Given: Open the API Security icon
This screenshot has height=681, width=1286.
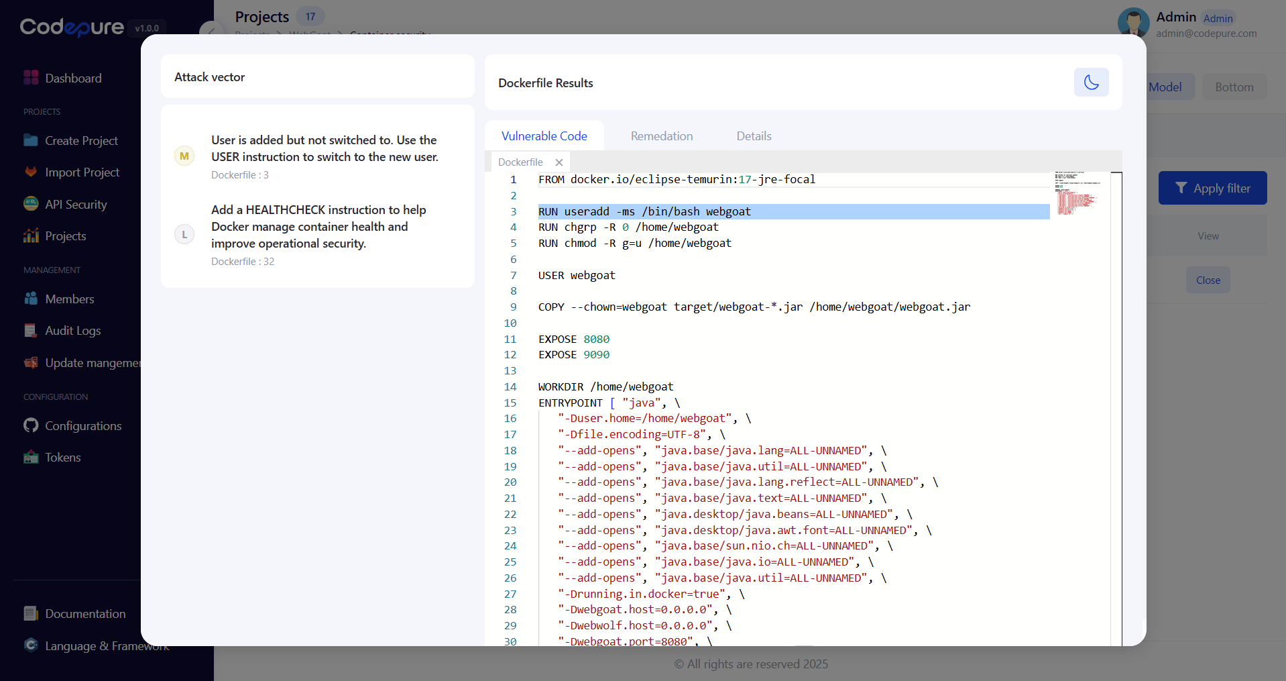Looking at the screenshot, I should click(x=31, y=204).
